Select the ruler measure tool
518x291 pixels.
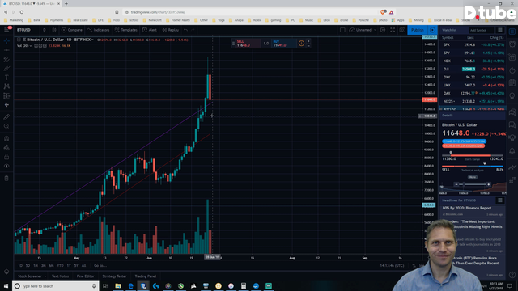click(x=6, y=117)
